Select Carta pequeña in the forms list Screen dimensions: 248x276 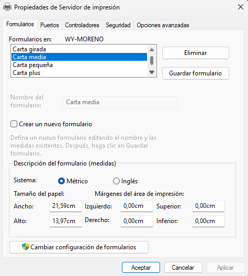pos(79,65)
